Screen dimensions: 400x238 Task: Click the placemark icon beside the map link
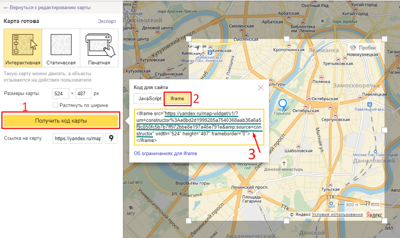pyautogui.click(x=111, y=138)
